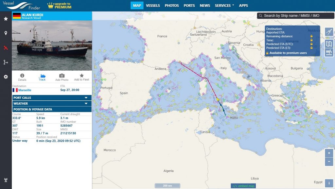Open the PORTS menu item

pos(189,6)
